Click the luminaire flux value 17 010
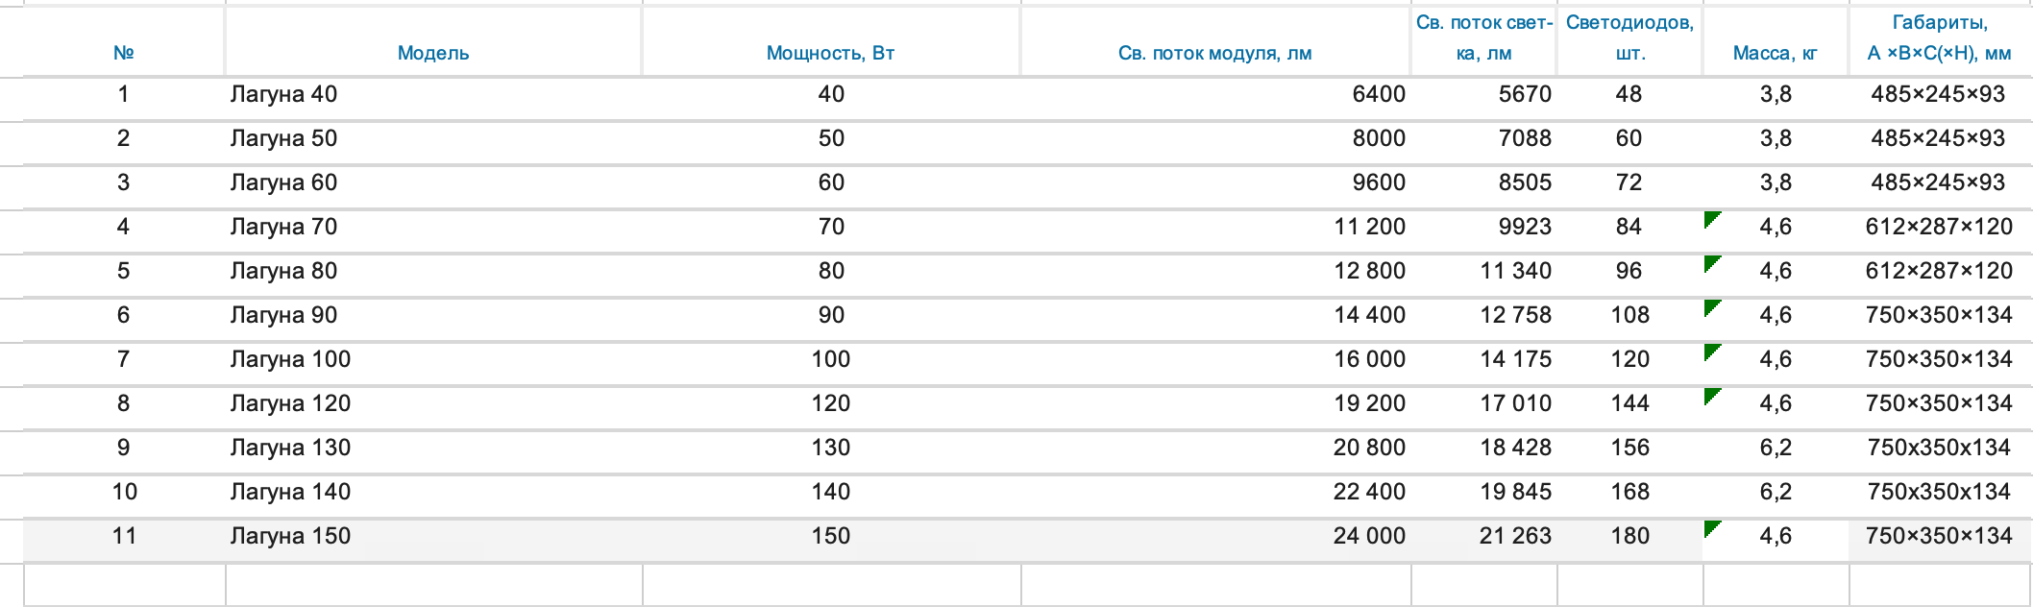The height and width of the screenshot is (607, 2033). tap(1515, 403)
